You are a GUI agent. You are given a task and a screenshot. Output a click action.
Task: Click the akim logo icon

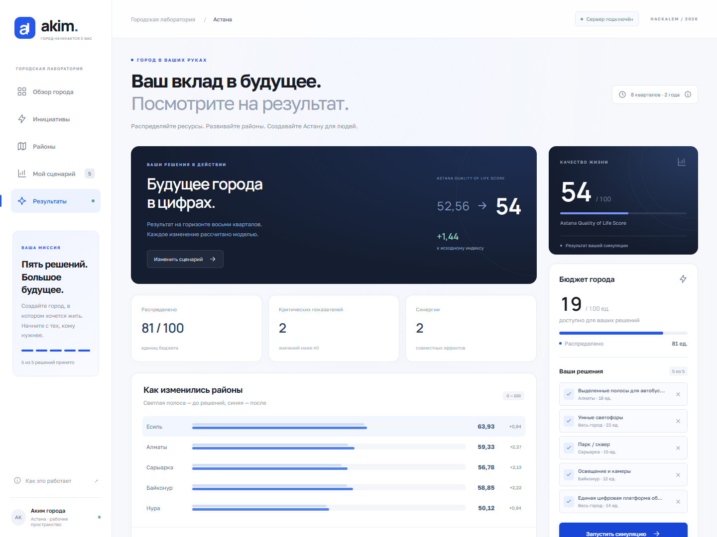[25, 28]
